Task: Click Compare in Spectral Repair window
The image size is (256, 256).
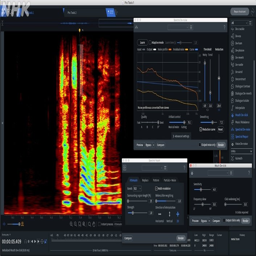Action: (128, 238)
